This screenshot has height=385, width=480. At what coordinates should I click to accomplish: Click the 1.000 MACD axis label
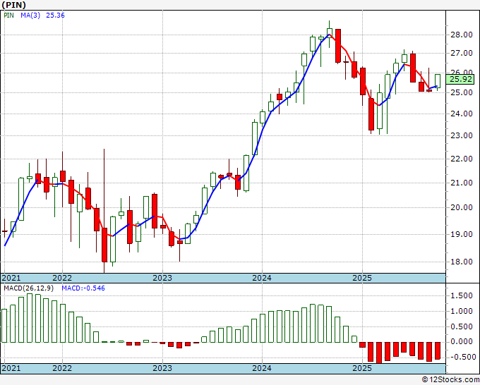coord(462,311)
